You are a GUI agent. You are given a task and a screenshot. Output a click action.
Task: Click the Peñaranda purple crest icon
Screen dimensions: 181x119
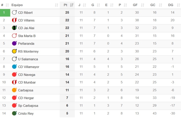[x=14, y=43]
